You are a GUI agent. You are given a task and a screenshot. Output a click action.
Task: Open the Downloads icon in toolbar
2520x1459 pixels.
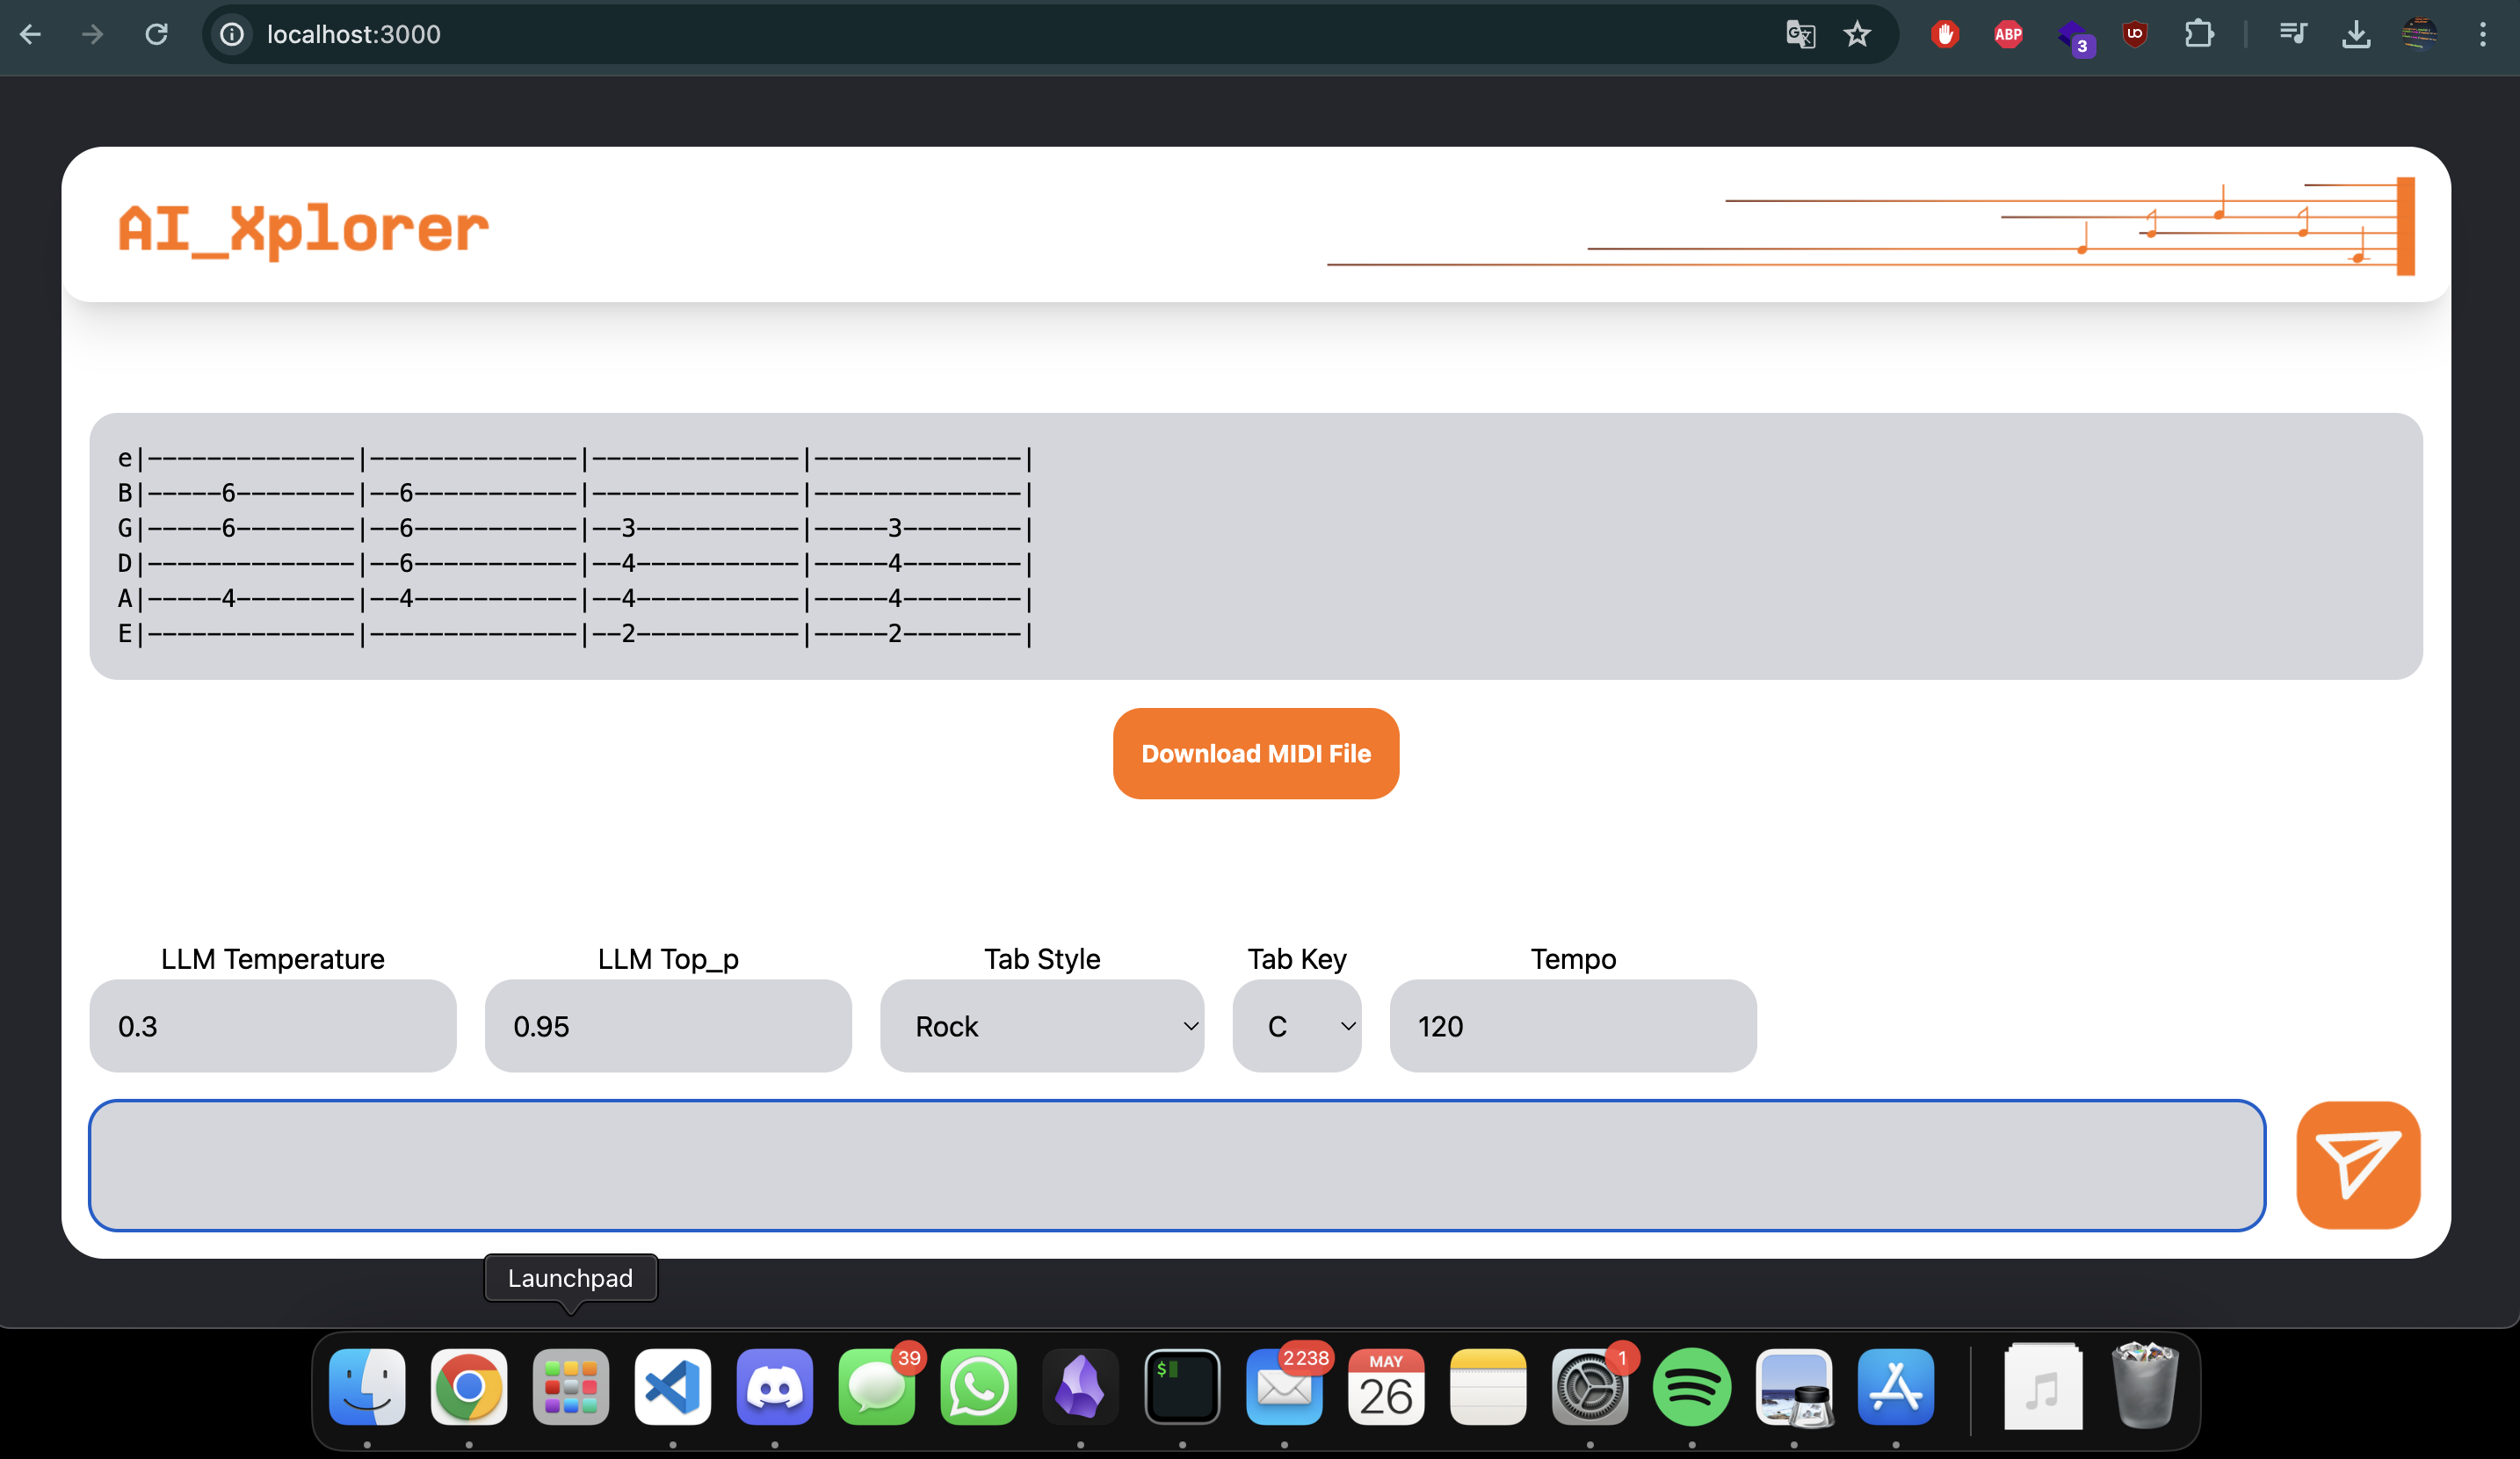point(2357,33)
